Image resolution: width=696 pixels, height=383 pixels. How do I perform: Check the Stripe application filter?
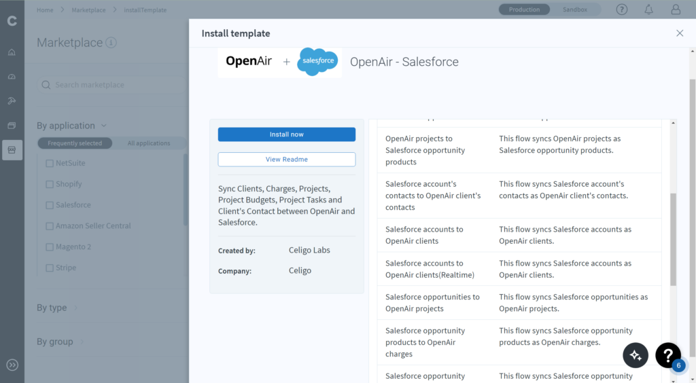pyautogui.click(x=50, y=268)
